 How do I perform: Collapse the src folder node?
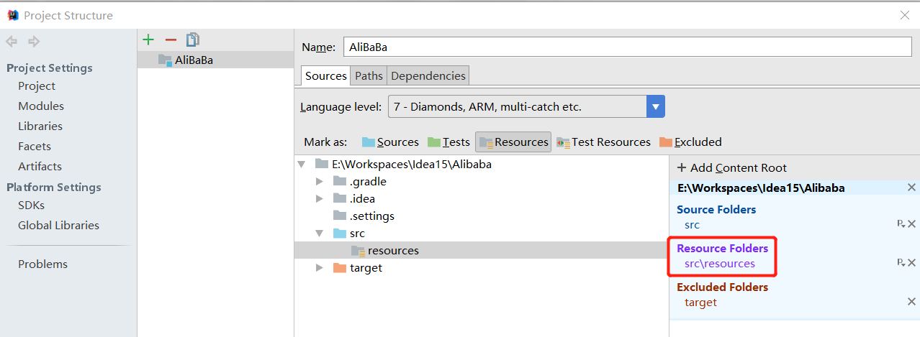click(x=320, y=234)
